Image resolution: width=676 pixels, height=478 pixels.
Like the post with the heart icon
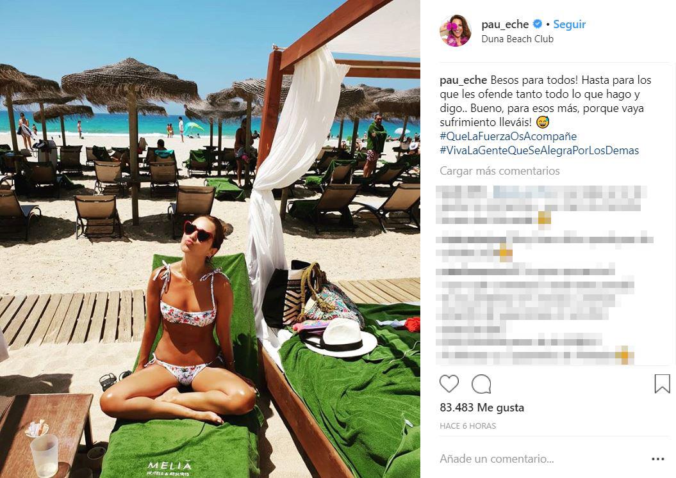[449, 383]
